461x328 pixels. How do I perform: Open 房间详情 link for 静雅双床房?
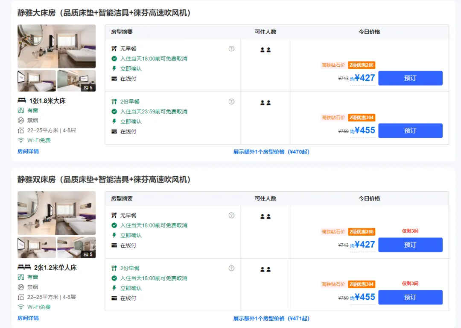pos(28,318)
